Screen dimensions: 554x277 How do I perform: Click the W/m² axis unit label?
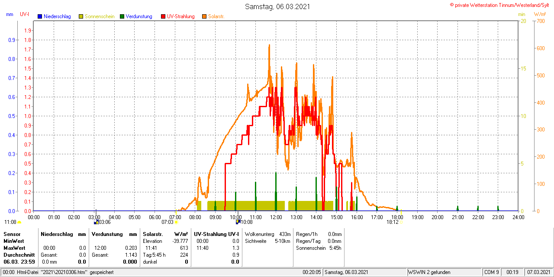[x=540, y=14]
